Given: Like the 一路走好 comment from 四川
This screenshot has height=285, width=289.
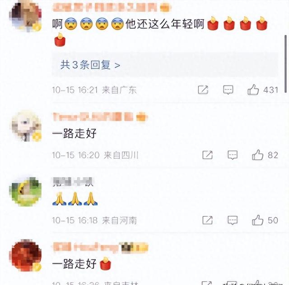Looking at the screenshot, I should (x=257, y=155).
